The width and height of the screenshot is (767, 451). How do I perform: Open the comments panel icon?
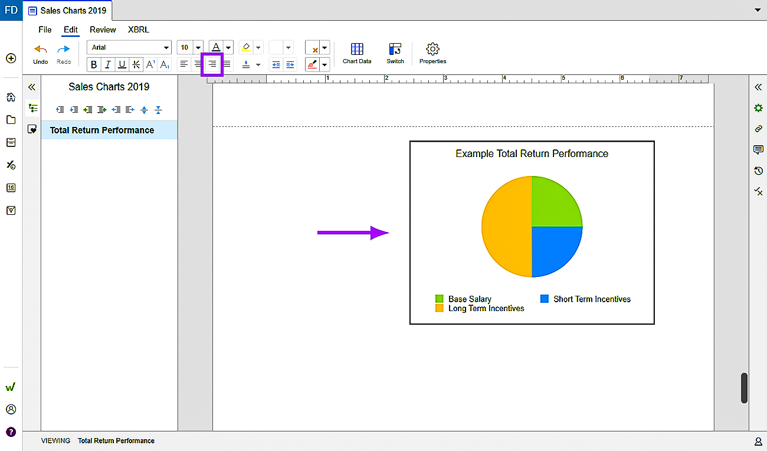pyautogui.click(x=758, y=150)
